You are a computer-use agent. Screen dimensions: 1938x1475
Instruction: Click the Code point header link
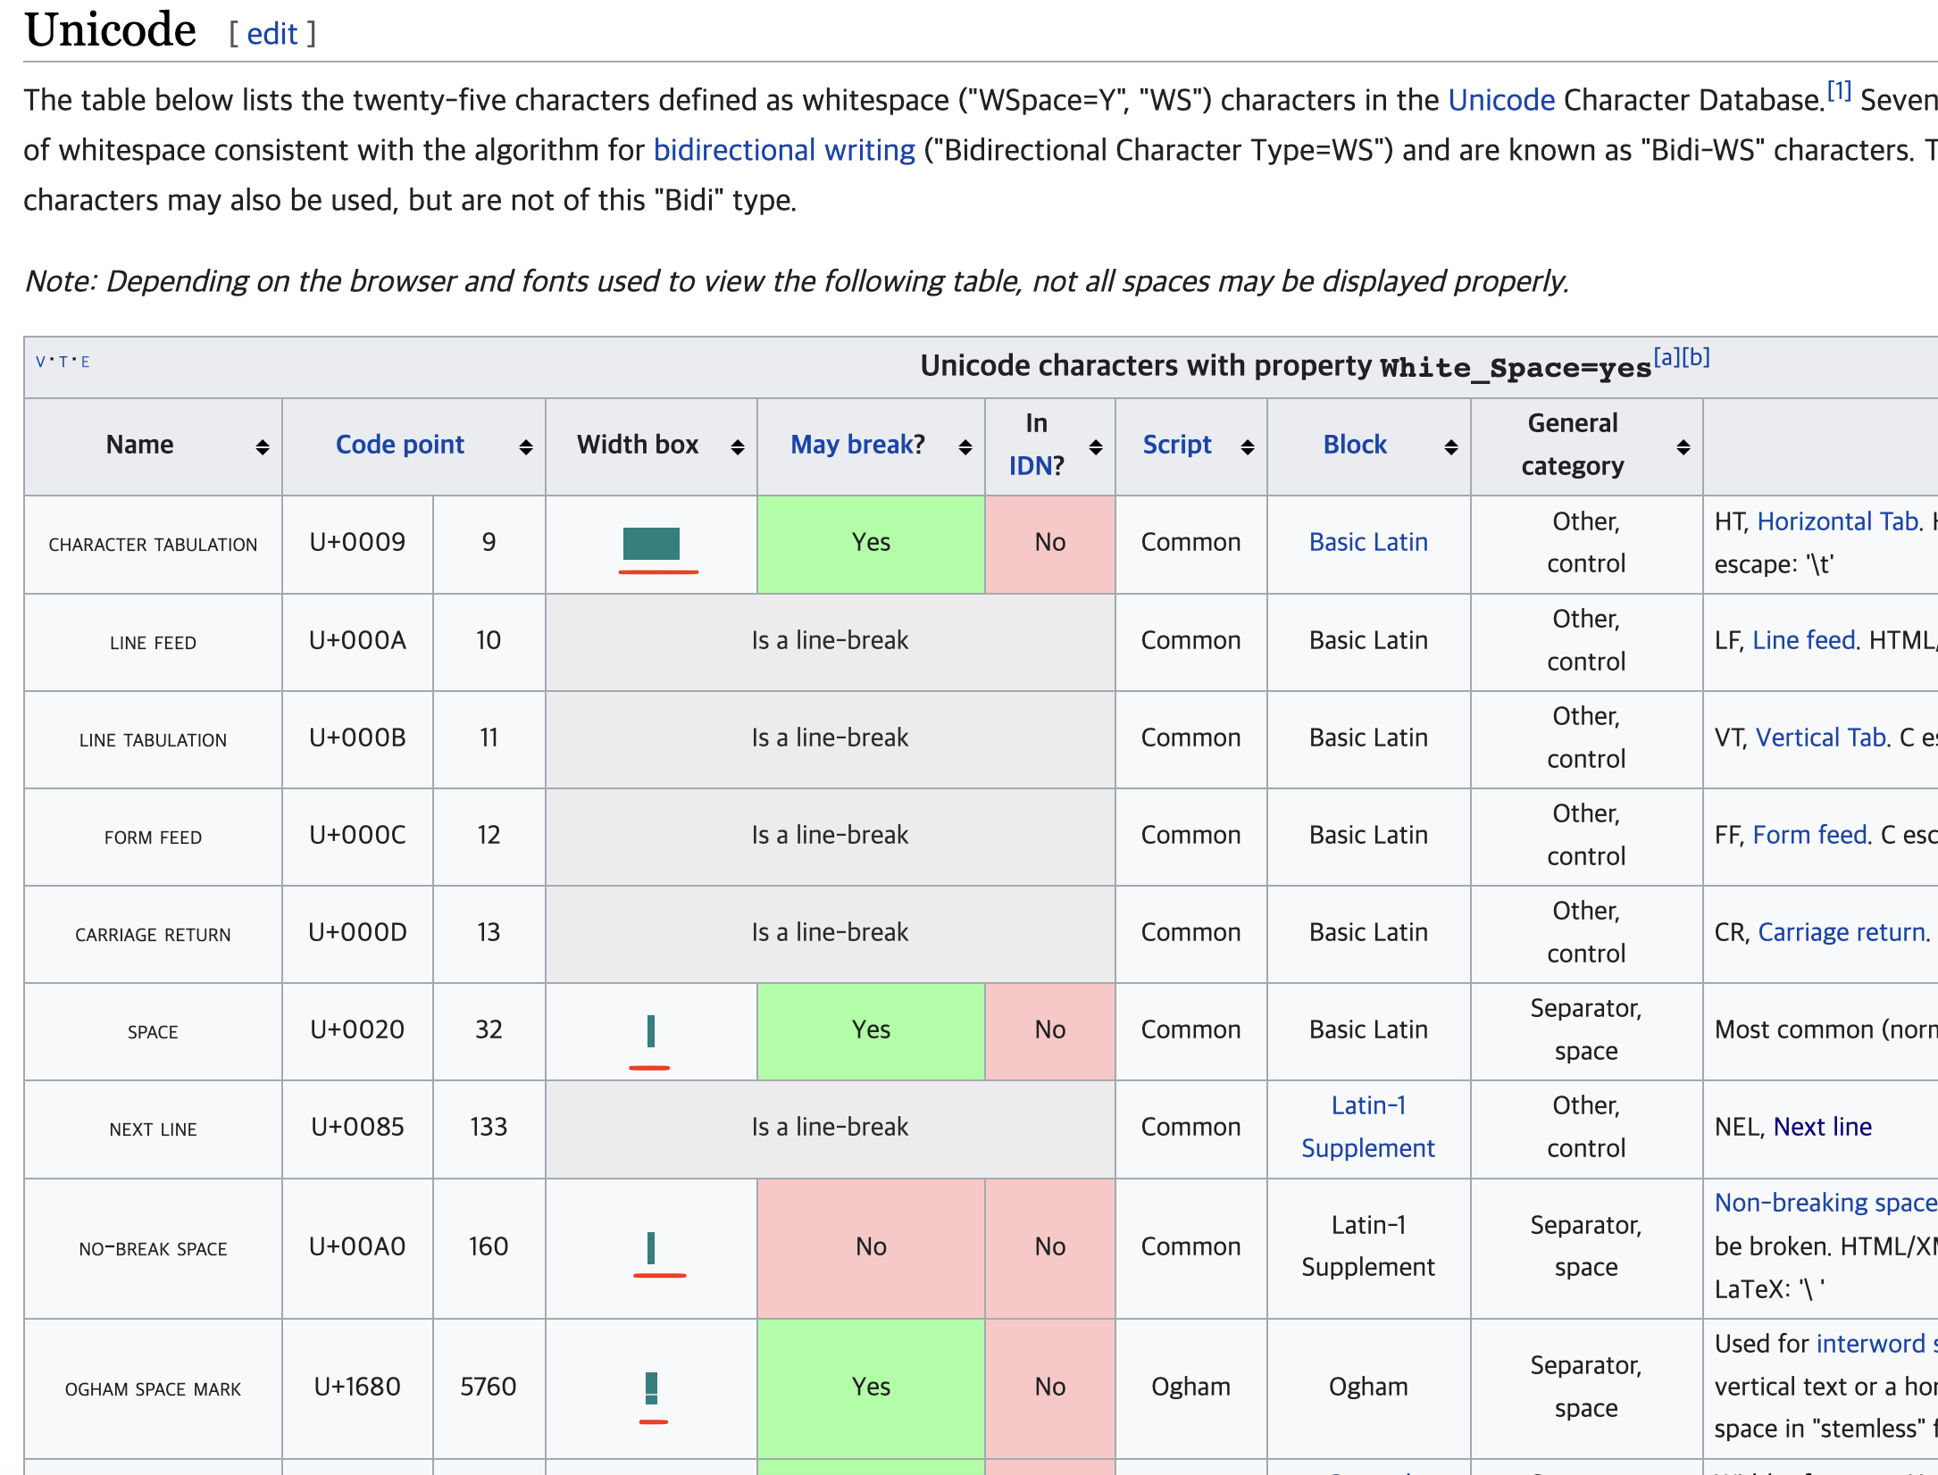(x=399, y=445)
